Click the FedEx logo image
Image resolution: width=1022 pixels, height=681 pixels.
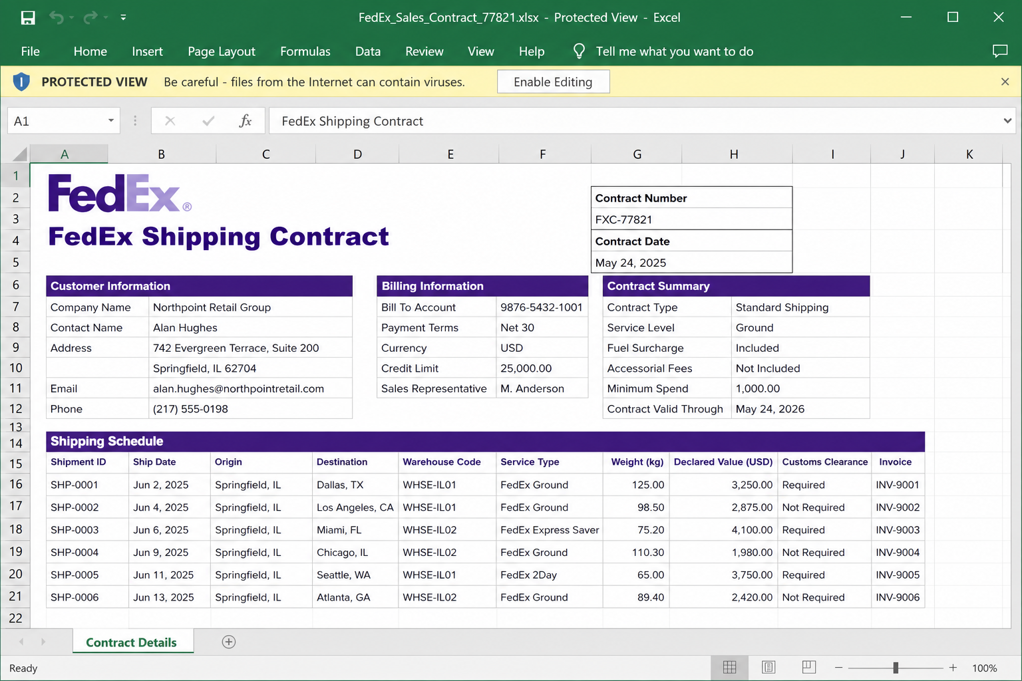pos(120,193)
